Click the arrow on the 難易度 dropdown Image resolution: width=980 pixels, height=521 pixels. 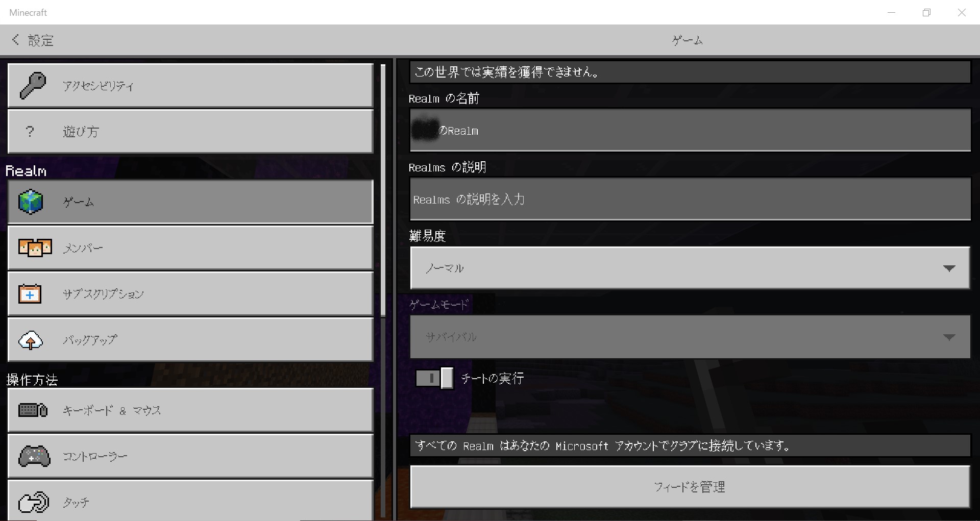(x=949, y=268)
